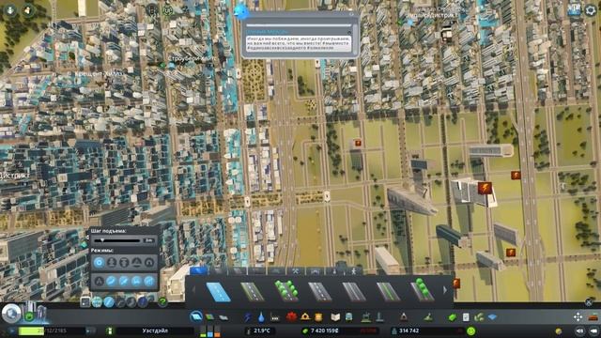The height and width of the screenshot is (338, 601).
Task: Activate the Bulldozer tool
Action: coord(593,317)
